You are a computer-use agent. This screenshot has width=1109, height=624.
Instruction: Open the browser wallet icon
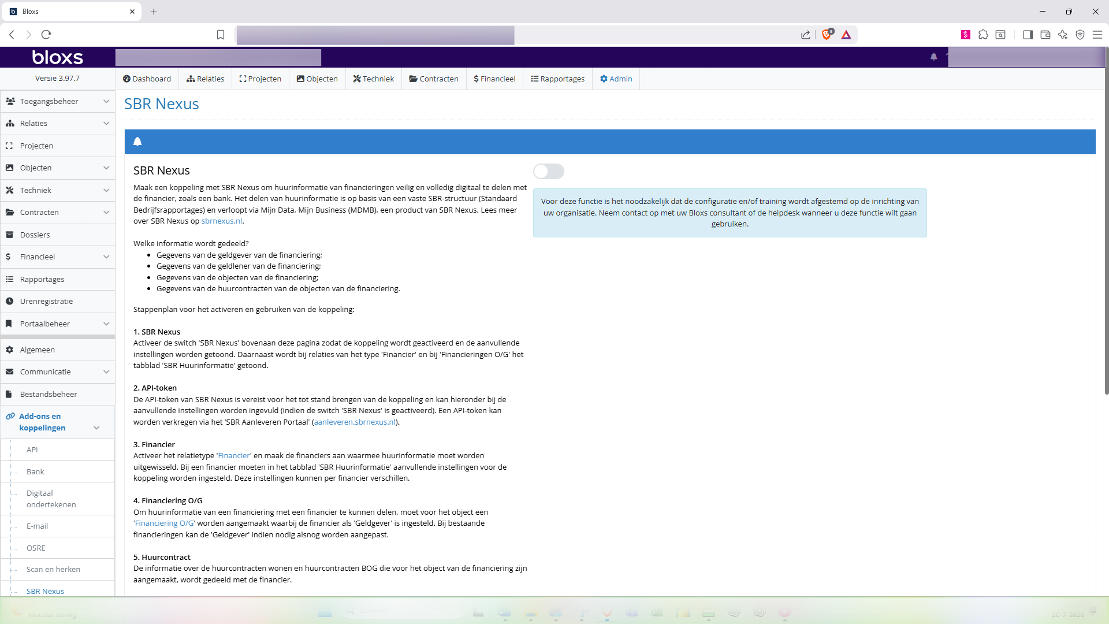1045,35
